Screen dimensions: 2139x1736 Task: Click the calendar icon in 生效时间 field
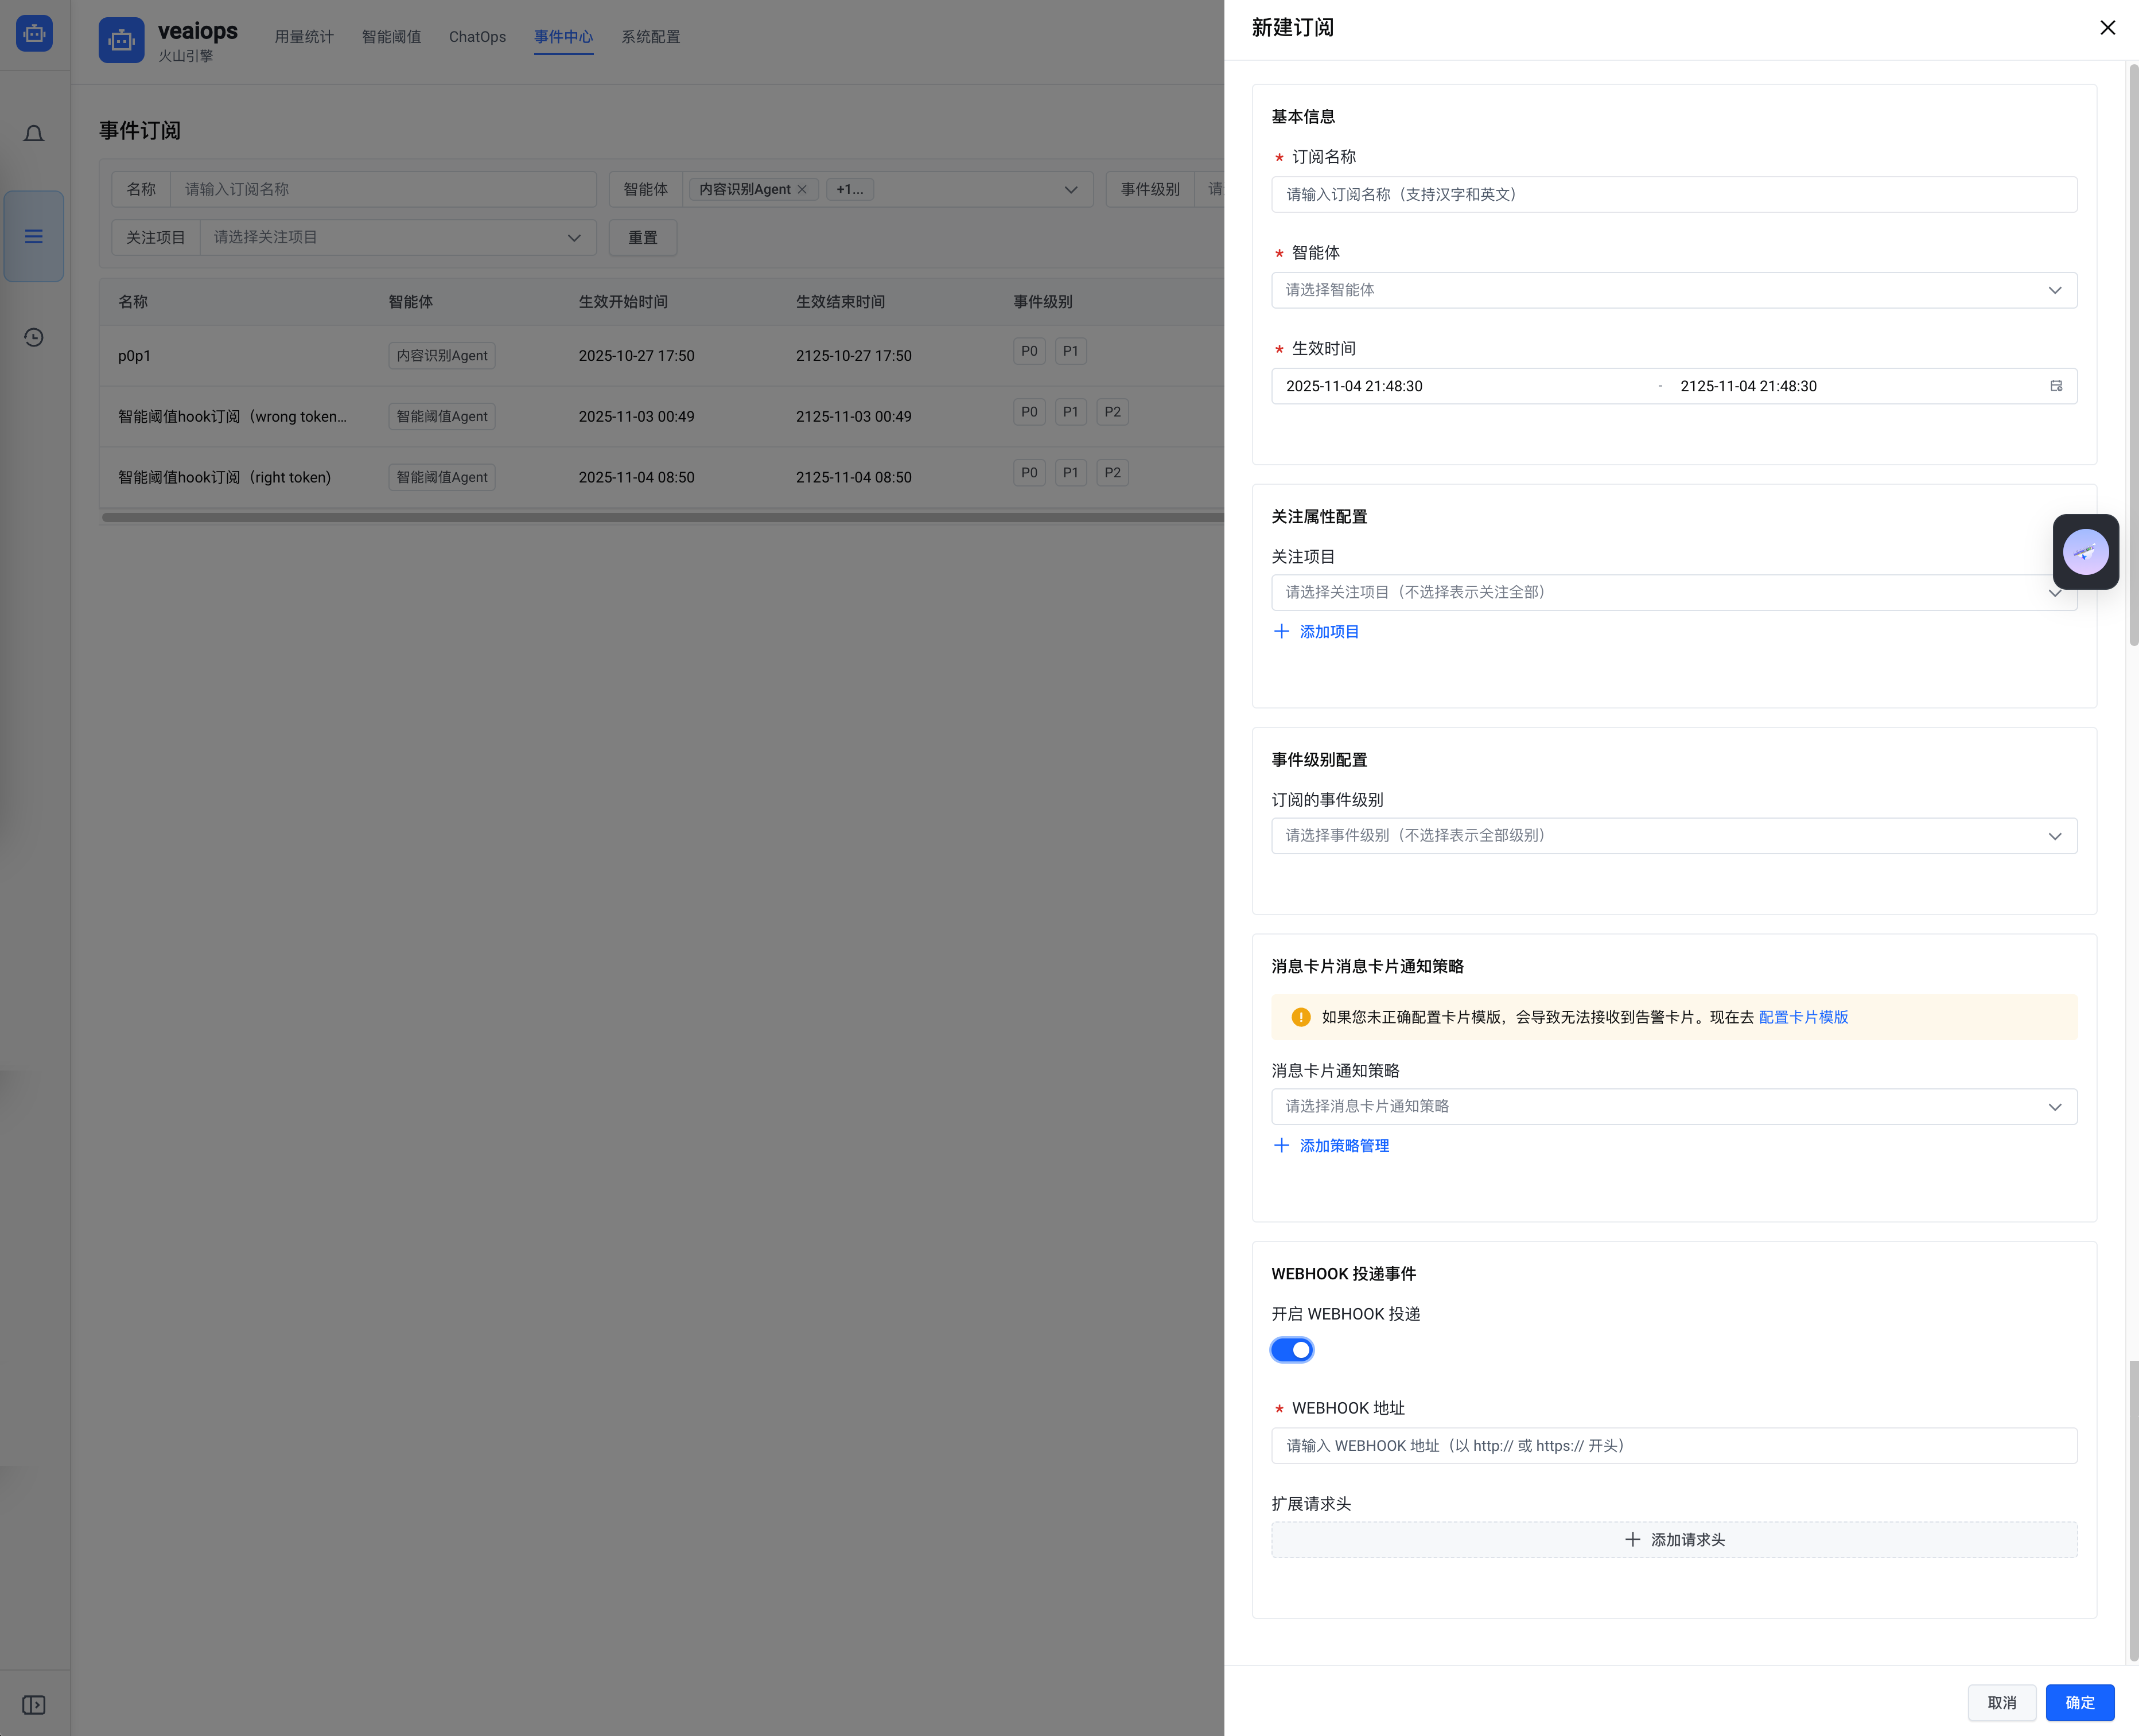2056,386
